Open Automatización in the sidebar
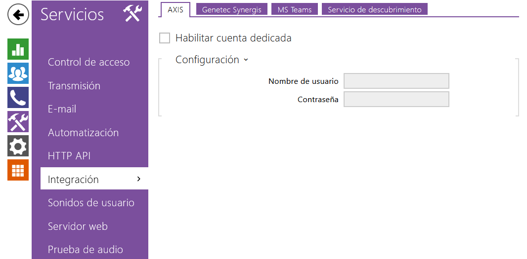Screen dimensions: 527x259 click(x=83, y=133)
